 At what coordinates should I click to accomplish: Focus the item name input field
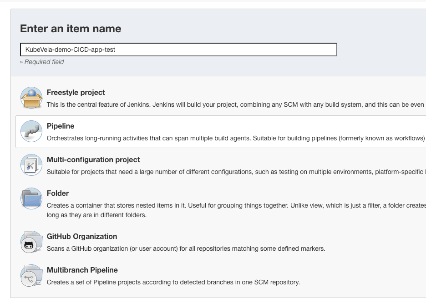click(178, 50)
